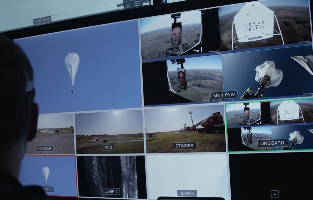Open the Windows Start button

(164, 2)
